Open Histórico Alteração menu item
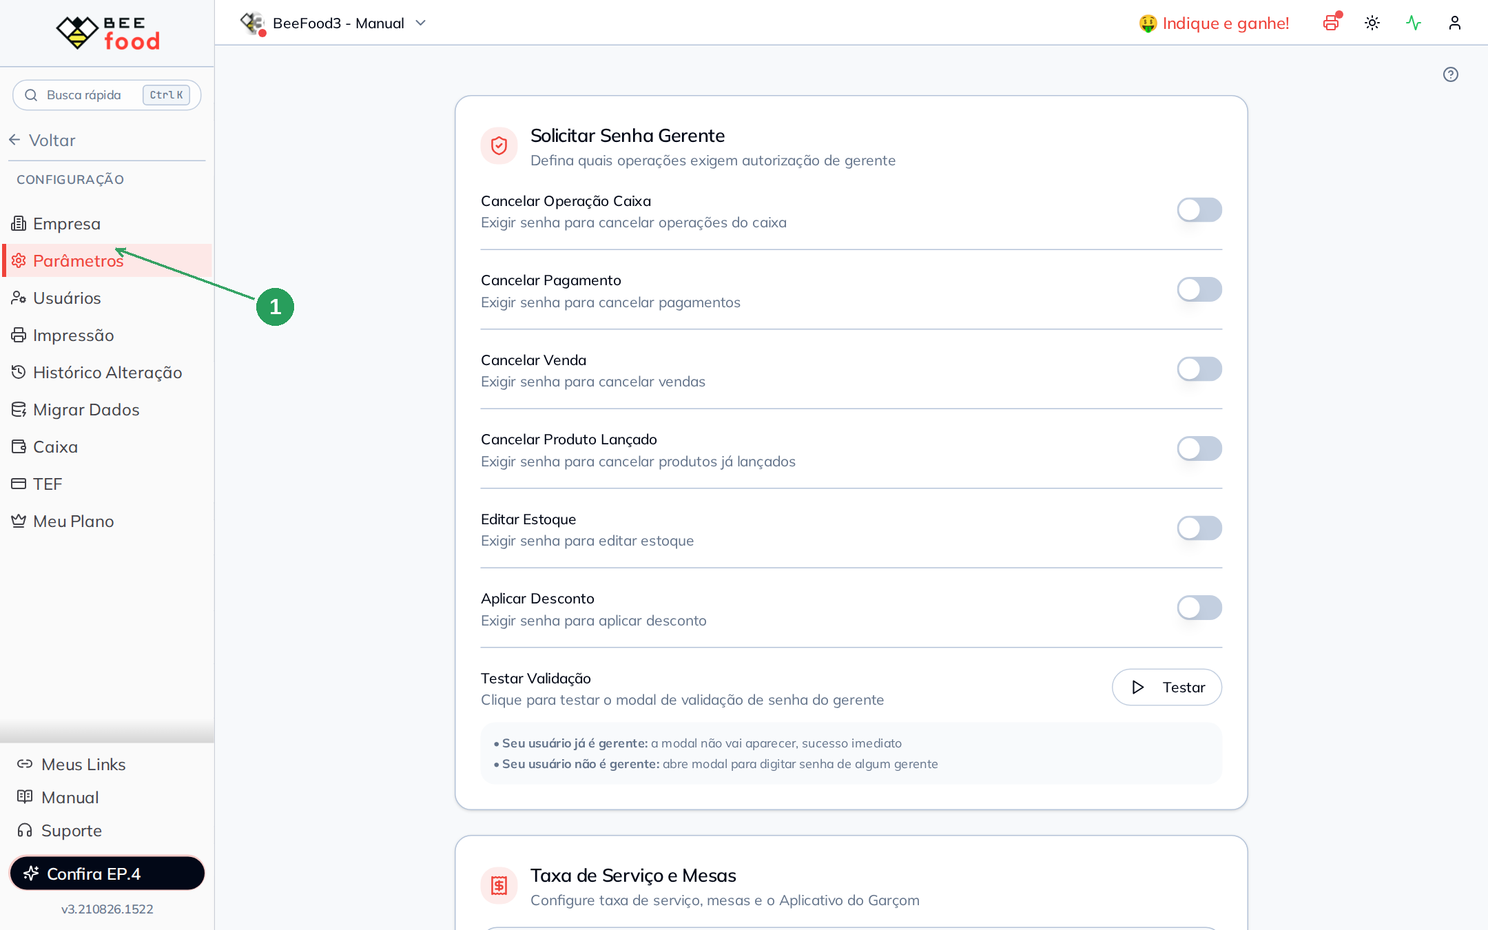1488x930 pixels. pyautogui.click(x=107, y=372)
